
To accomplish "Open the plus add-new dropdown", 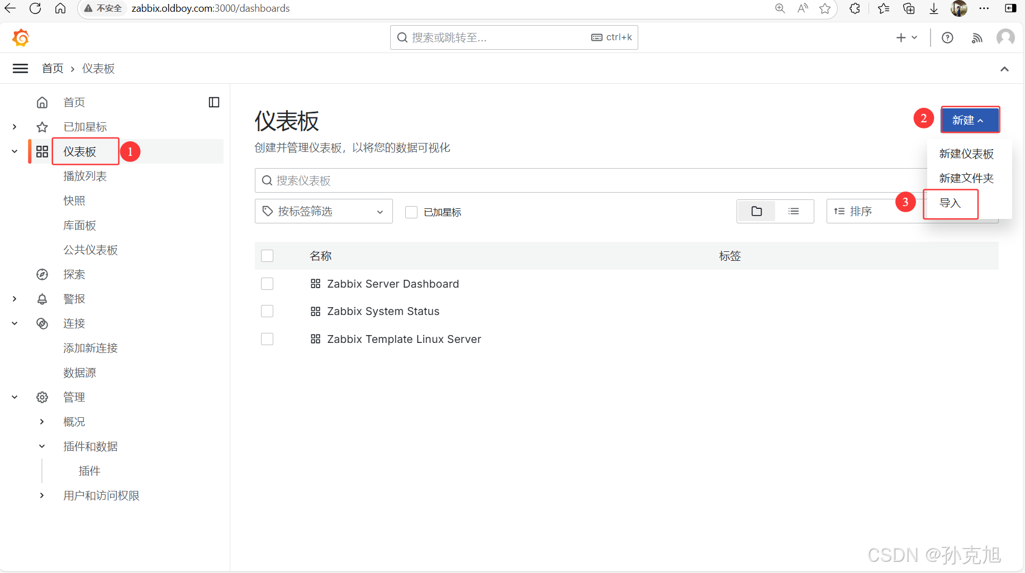I will coord(907,37).
